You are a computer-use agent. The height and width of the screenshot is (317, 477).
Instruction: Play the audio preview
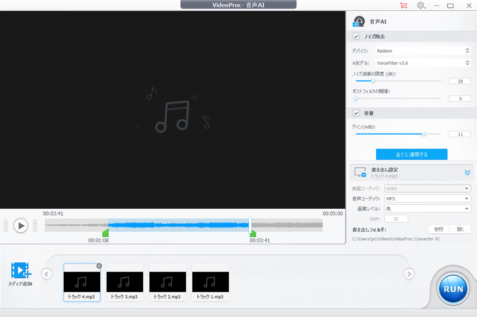[21, 226]
